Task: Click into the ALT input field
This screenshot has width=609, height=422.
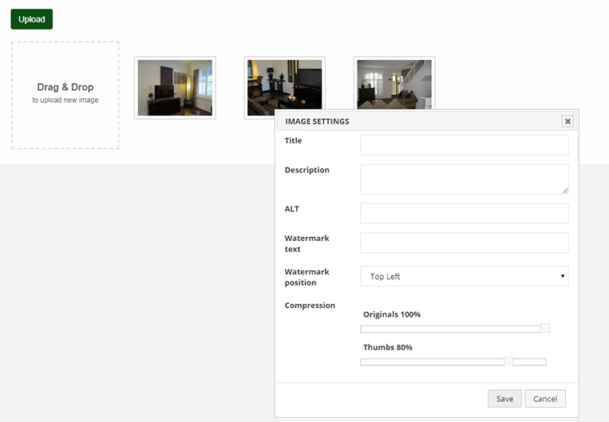Action: pos(464,213)
